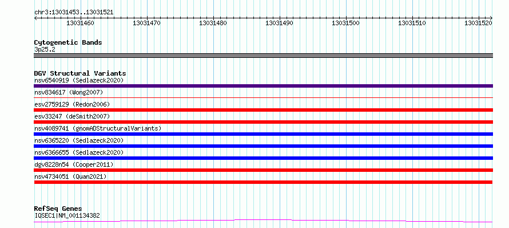Click the thin red nsv834617 variant line

(x=263, y=97)
